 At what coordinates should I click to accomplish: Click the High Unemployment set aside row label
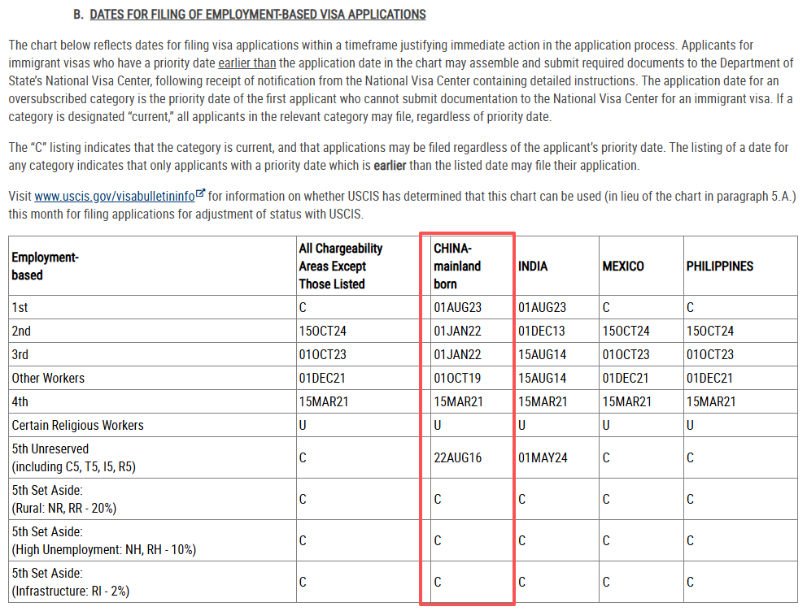(103, 540)
